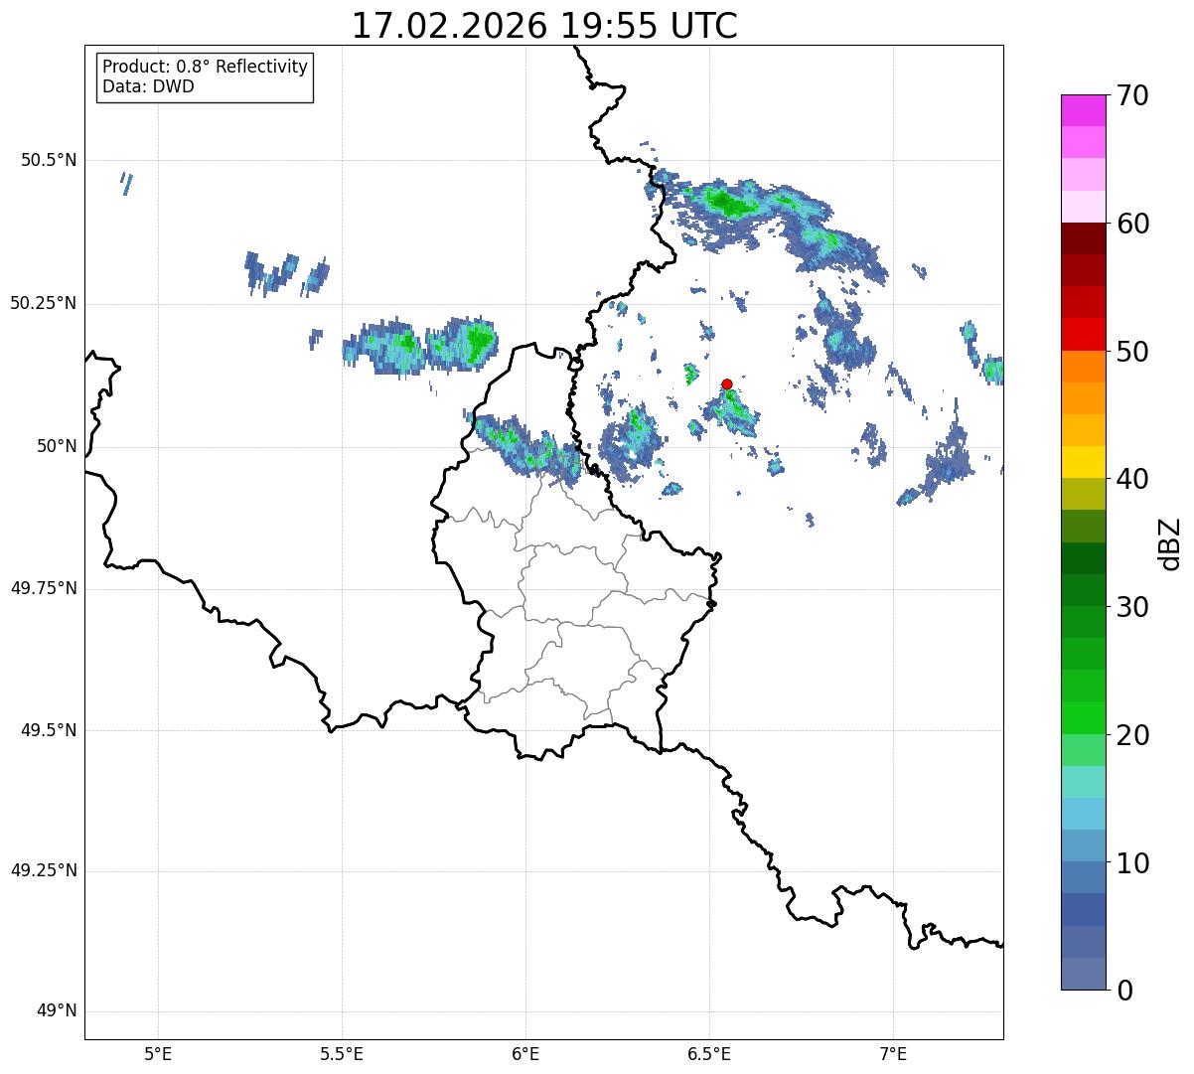Click the 'Data: DWD' label
1194x1074 pixels.
pos(149,86)
